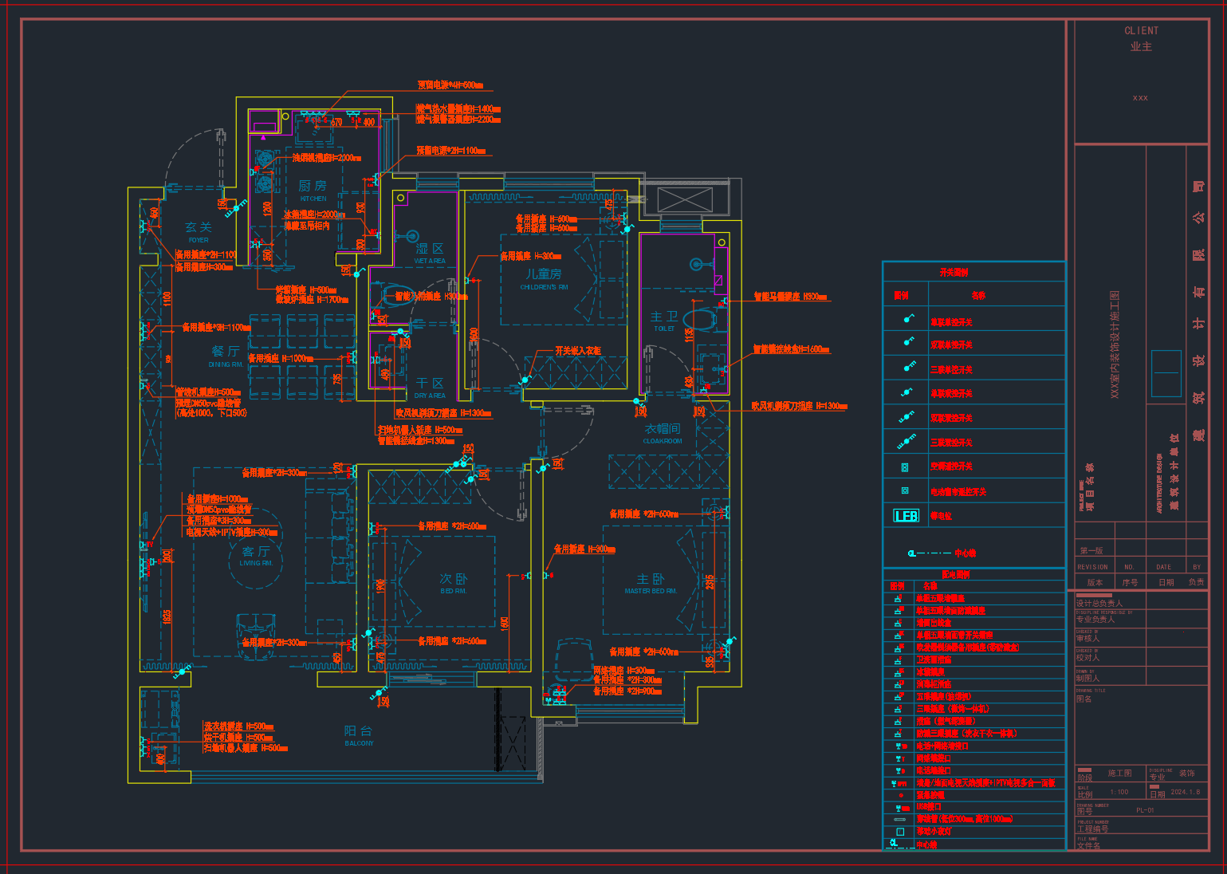The image size is (1227, 874).
Task: Click the 电动窗帘遥控开关 legend symbol
Action: (905, 490)
